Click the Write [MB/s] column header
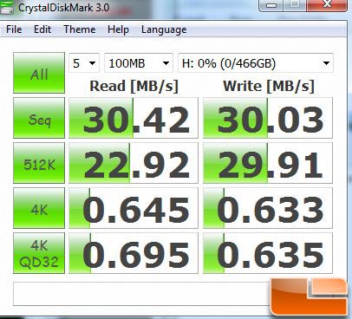The image size is (352, 319). (x=269, y=86)
